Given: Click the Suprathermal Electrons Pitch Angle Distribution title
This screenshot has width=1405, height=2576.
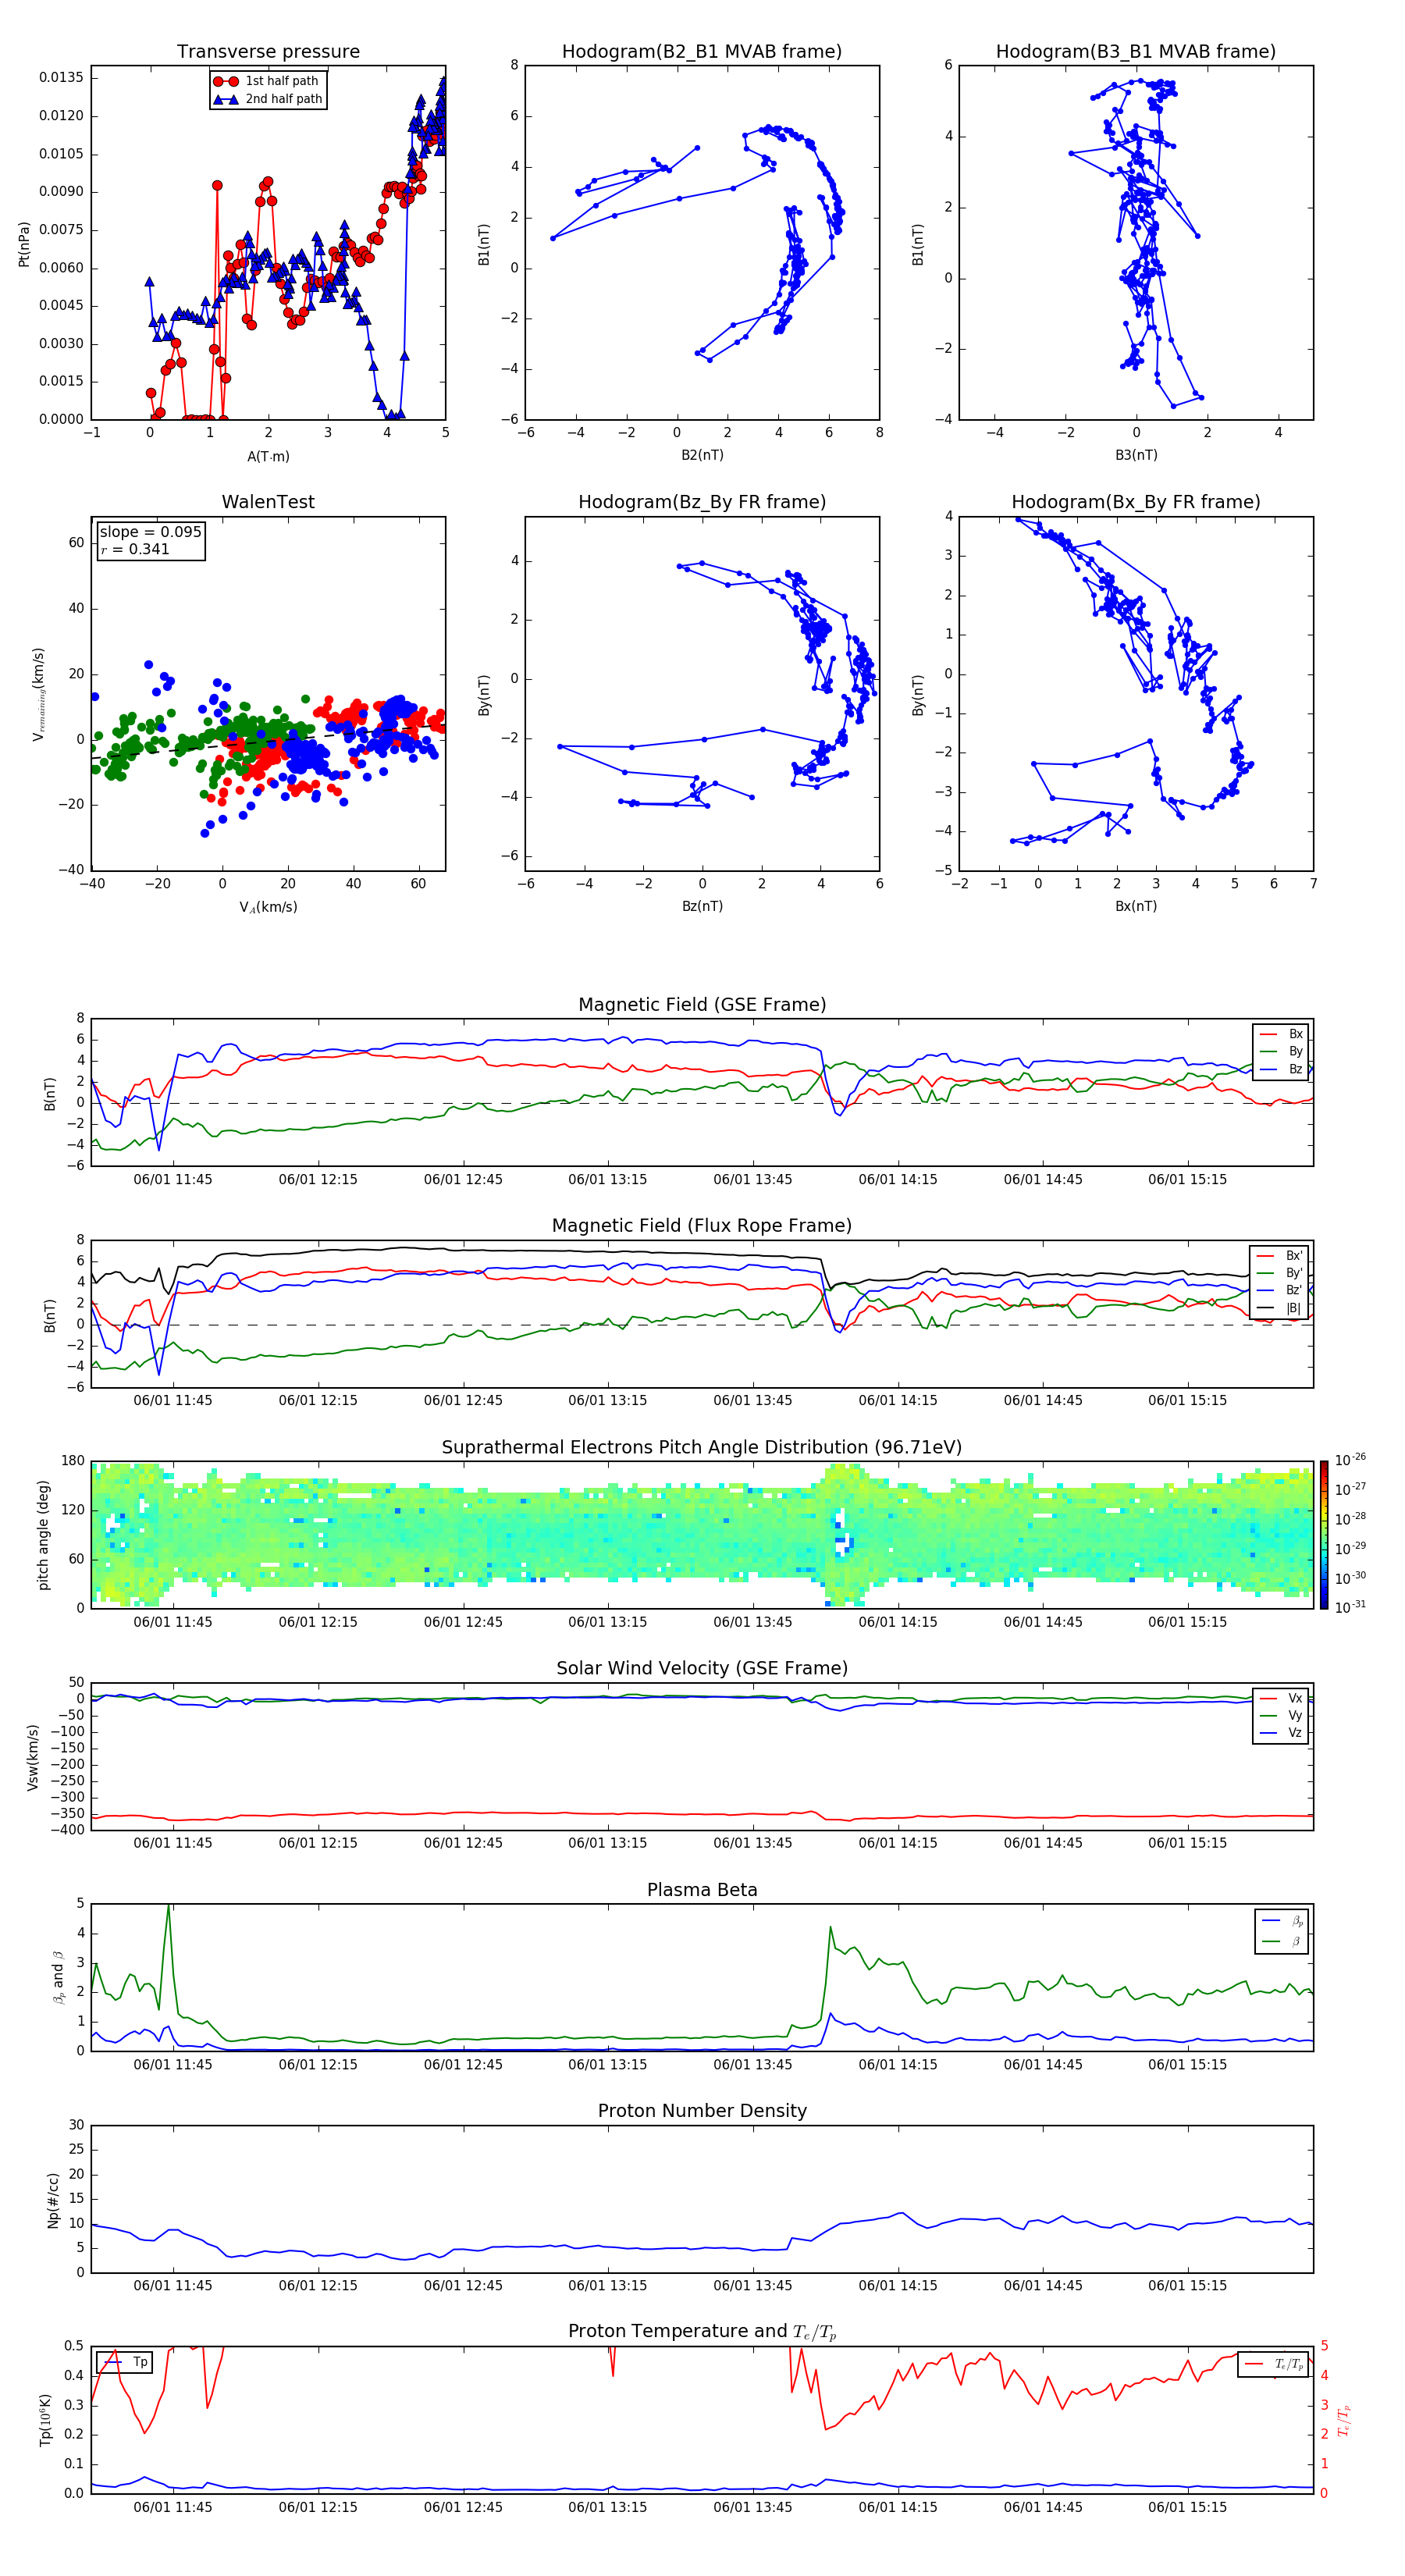Looking at the screenshot, I should coord(702,1448).
